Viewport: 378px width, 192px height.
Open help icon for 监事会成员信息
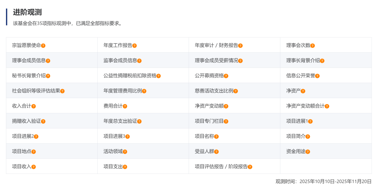click(139, 61)
